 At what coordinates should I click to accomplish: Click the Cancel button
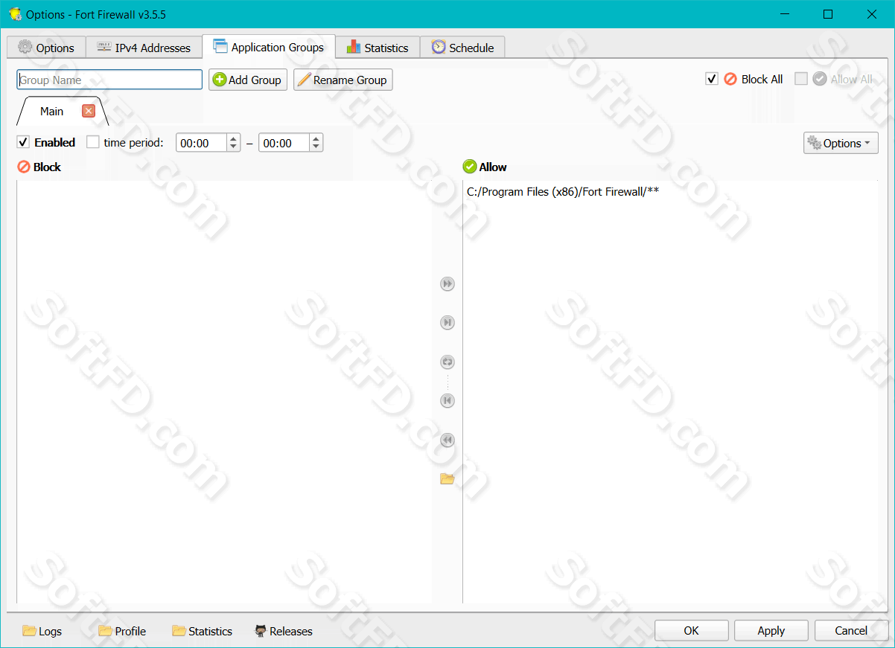click(851, 630)
